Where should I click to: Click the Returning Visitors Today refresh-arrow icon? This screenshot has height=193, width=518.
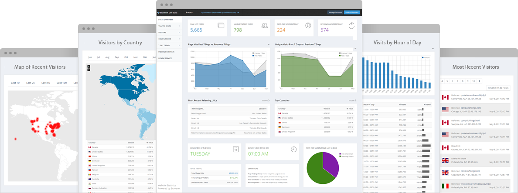(351, 25)
